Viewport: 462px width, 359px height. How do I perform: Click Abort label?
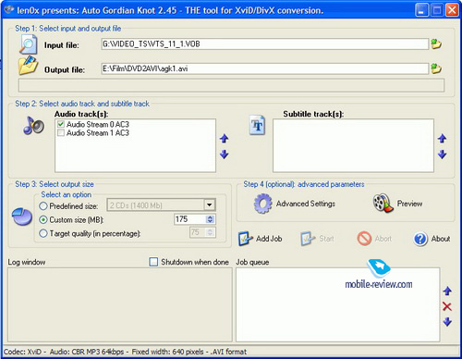pyautogui.click(x=383, y=239)
